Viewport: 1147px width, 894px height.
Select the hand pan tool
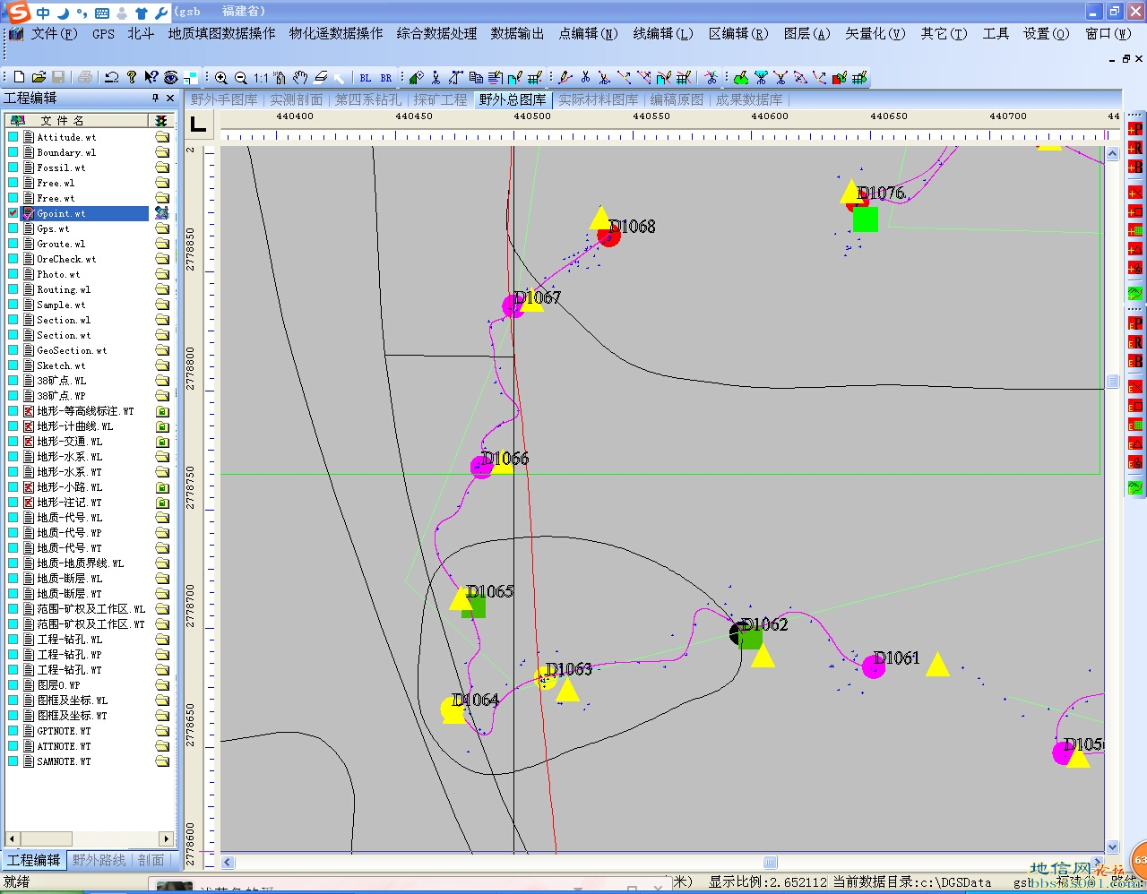[x=300, y=78]
